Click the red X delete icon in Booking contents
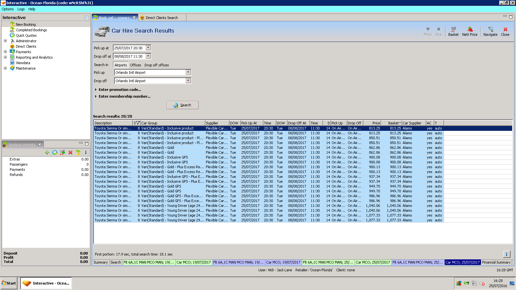 coord(70,152)
